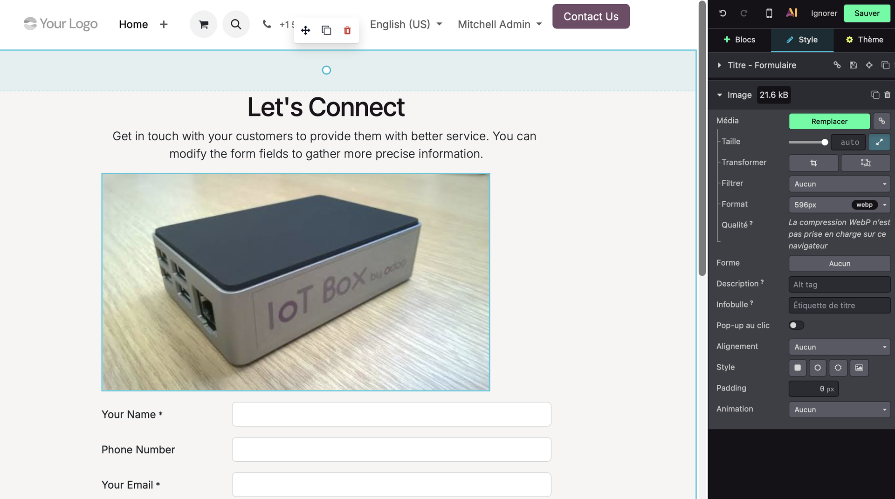
Task: Delete block using red trash icon
Action: click(347, 30)
